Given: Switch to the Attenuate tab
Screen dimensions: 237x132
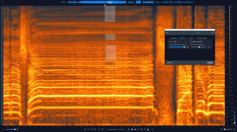Looking at the screenshot, I should click(174, 38).
